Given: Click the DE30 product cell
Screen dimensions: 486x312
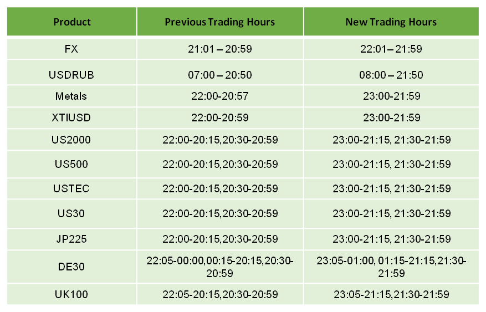Looking at the screenshot, I should [x=71, y=267].
